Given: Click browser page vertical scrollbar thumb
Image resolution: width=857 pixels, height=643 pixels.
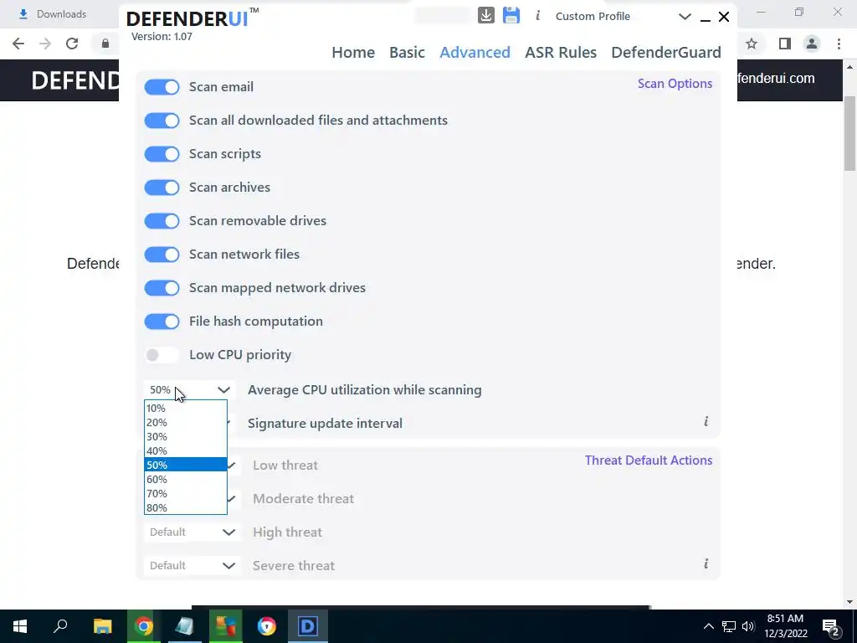Looking at the screenshot, I should (x=850, y=133).
